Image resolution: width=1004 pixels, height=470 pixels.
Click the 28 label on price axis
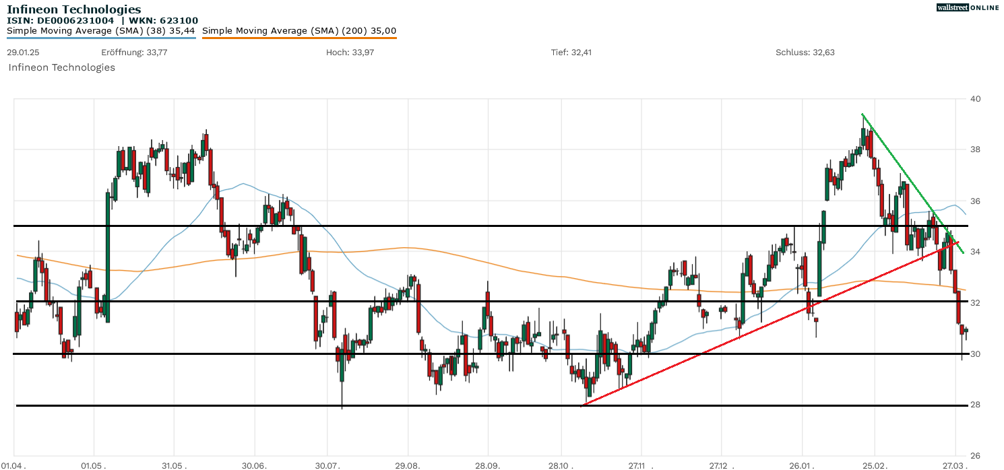[x=975, y=405]
